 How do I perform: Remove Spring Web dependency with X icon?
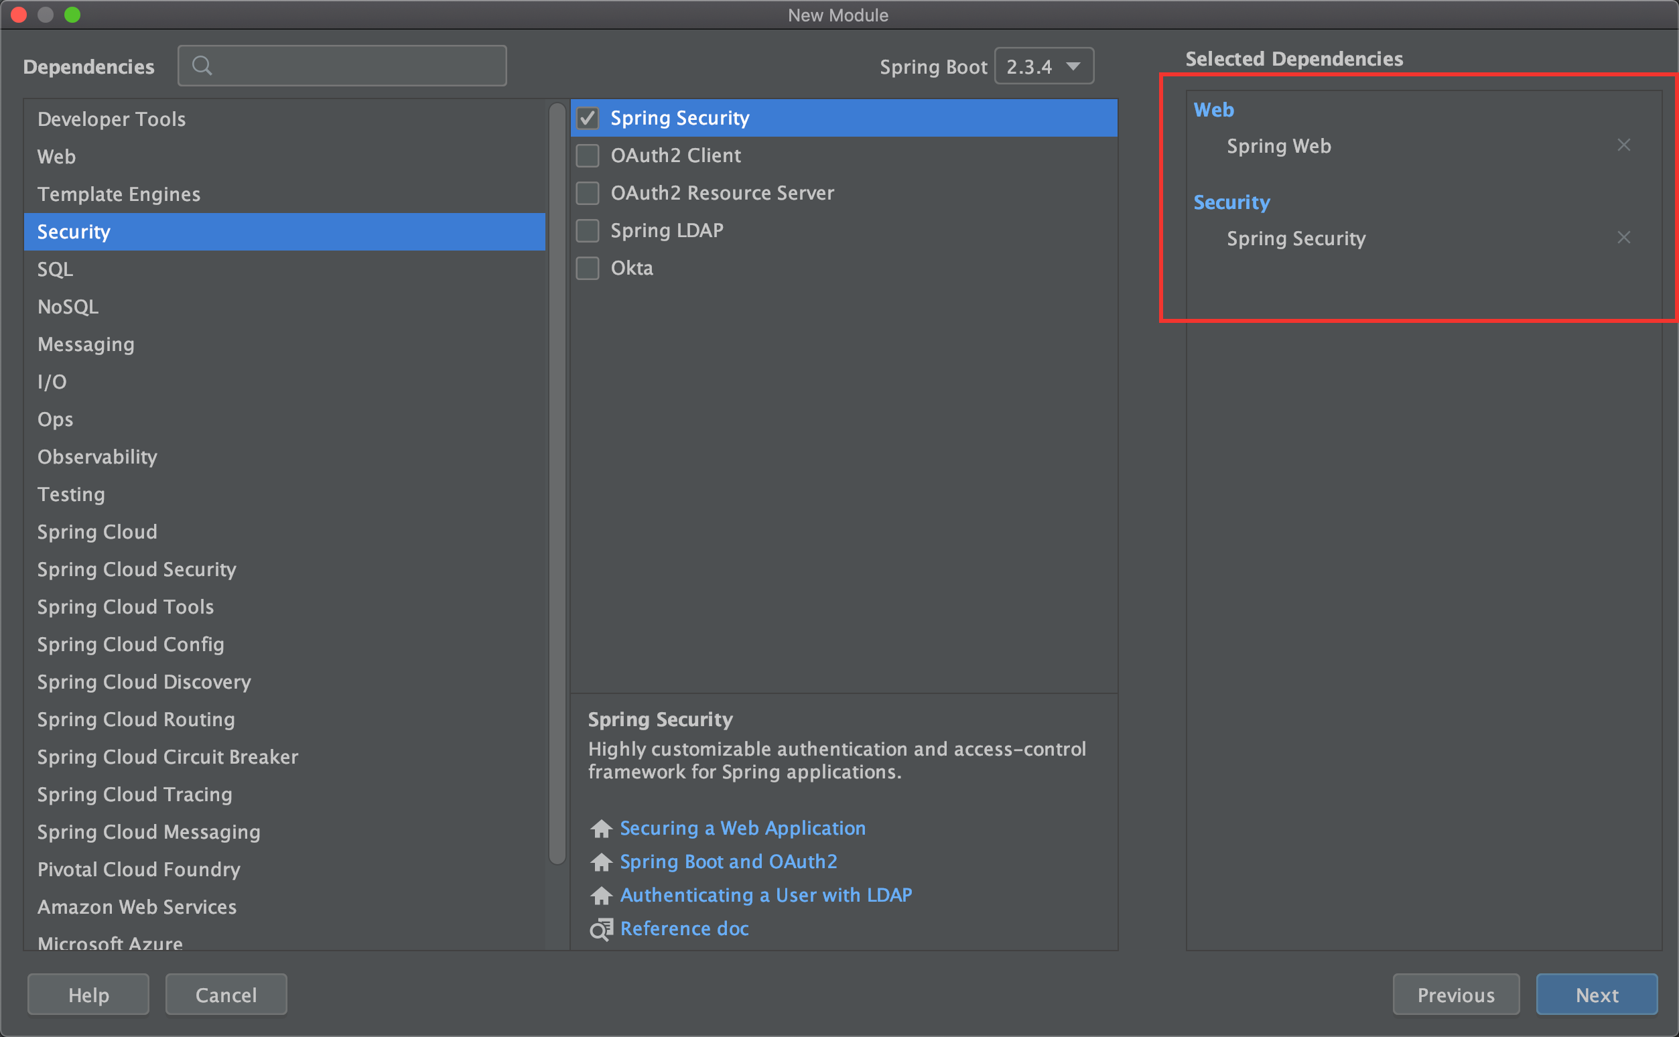[1623, 145]
